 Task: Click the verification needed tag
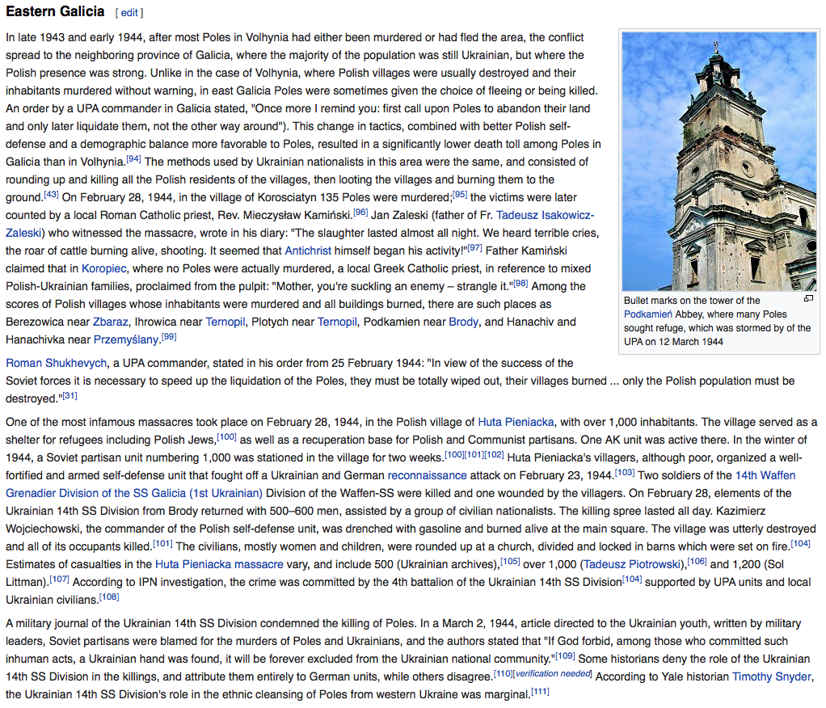tap(553, 674)
